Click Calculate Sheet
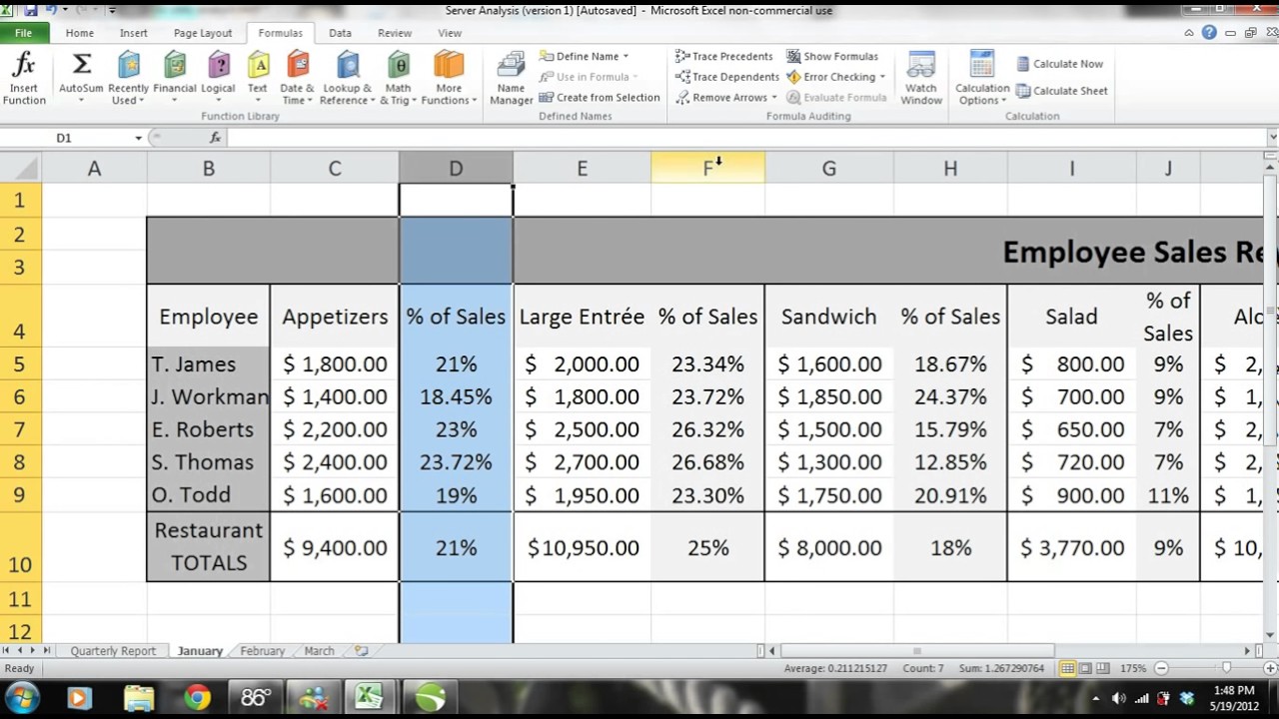This screenshot has height=719, width=1279. [x=1062, y=91]
